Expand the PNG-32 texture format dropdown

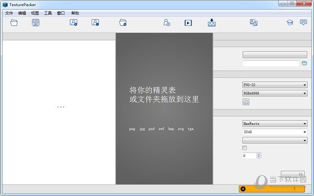[x=275, y=85]
